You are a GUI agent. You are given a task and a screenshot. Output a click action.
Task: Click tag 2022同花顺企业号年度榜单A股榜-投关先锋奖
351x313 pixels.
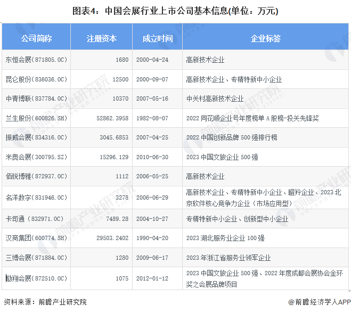click(x=252, y=118)
